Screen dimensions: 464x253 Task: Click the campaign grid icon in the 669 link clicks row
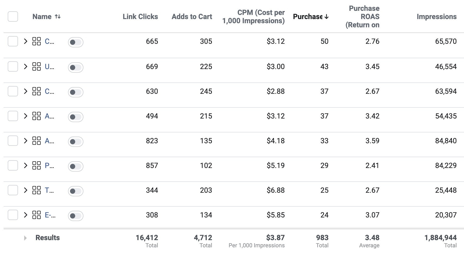click(37, 66)
